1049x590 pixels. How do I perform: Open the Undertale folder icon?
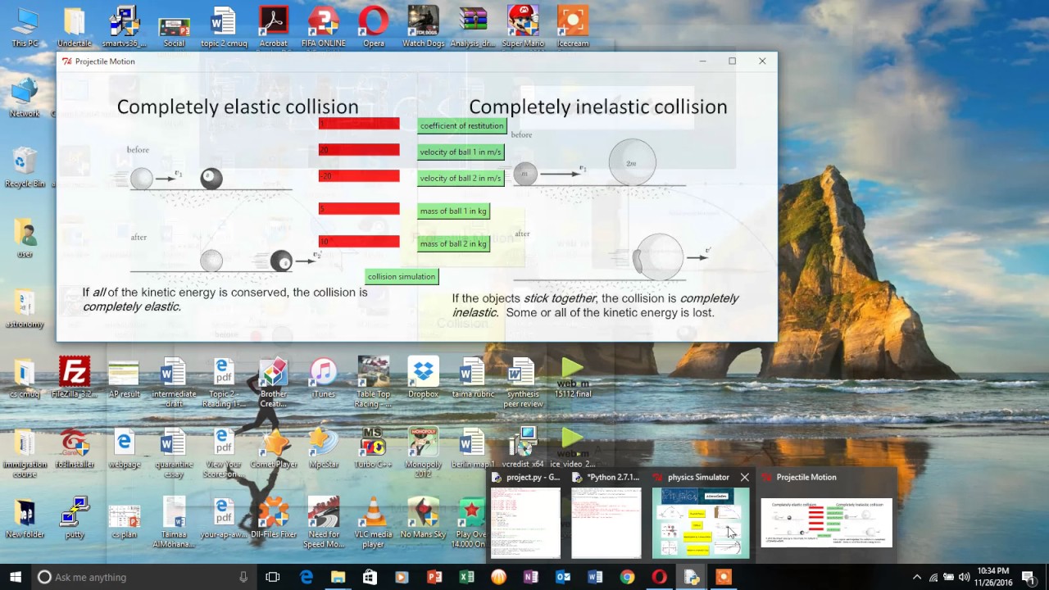click(75, 27)
